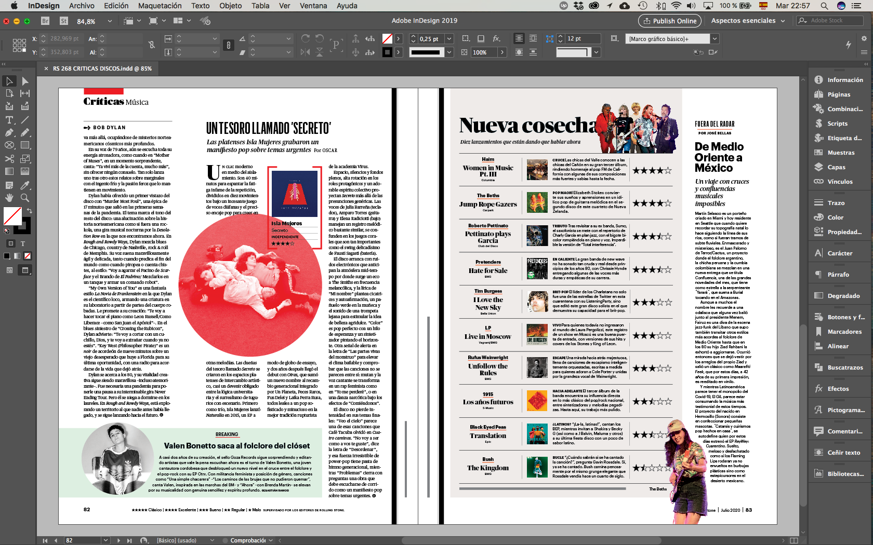Toggle constrain width and height proportions
The width and height of the screenshot is (873, 545).
pos(152,45)
